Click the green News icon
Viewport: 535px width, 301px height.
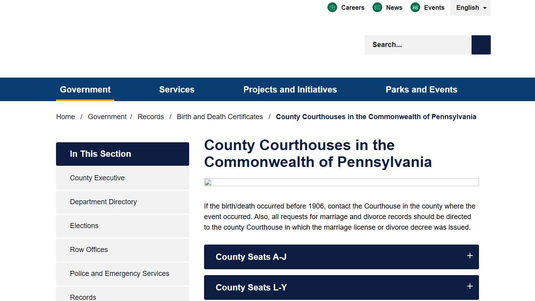377,7
